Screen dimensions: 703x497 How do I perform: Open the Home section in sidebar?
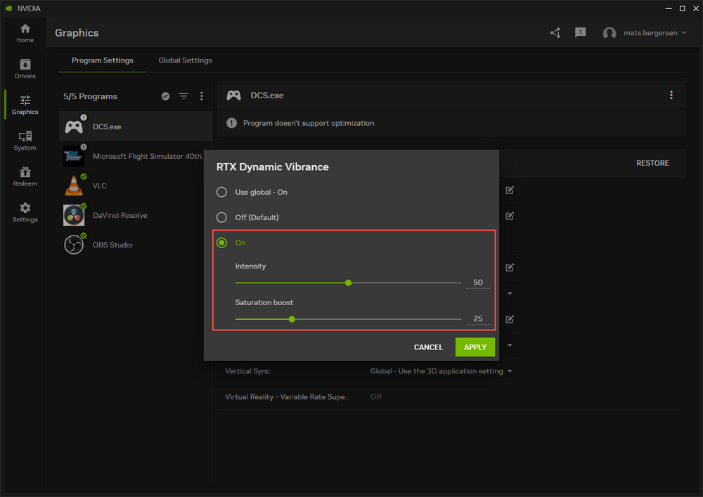(25, 32)
